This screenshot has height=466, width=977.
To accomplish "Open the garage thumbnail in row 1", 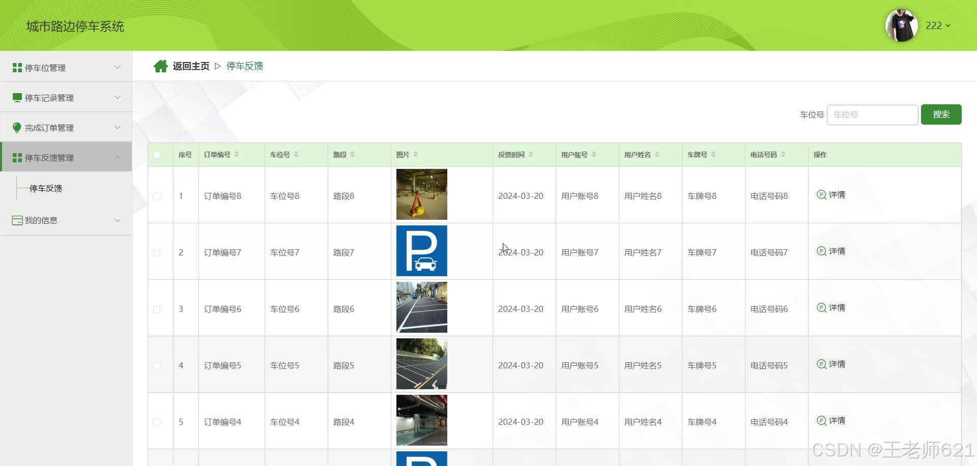I will 422,194.
